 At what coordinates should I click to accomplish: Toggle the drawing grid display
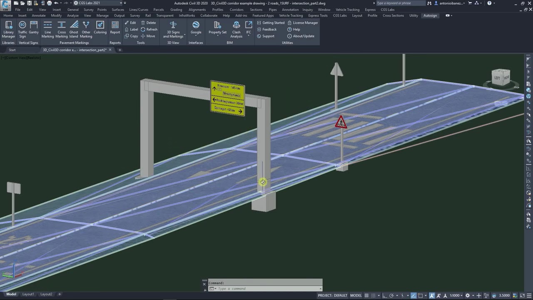(x=367, y=295)
